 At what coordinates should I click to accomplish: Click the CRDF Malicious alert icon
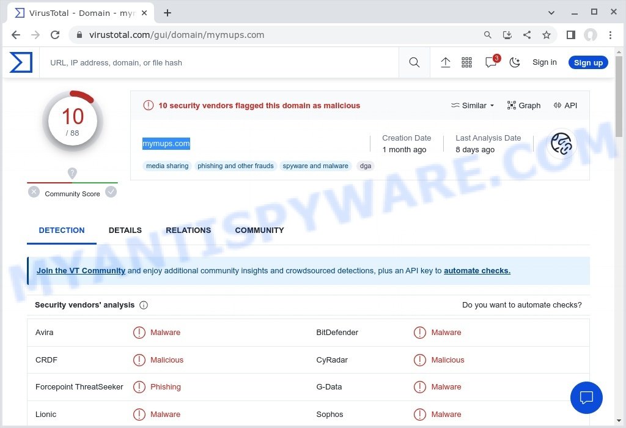(x=139, y=360)
